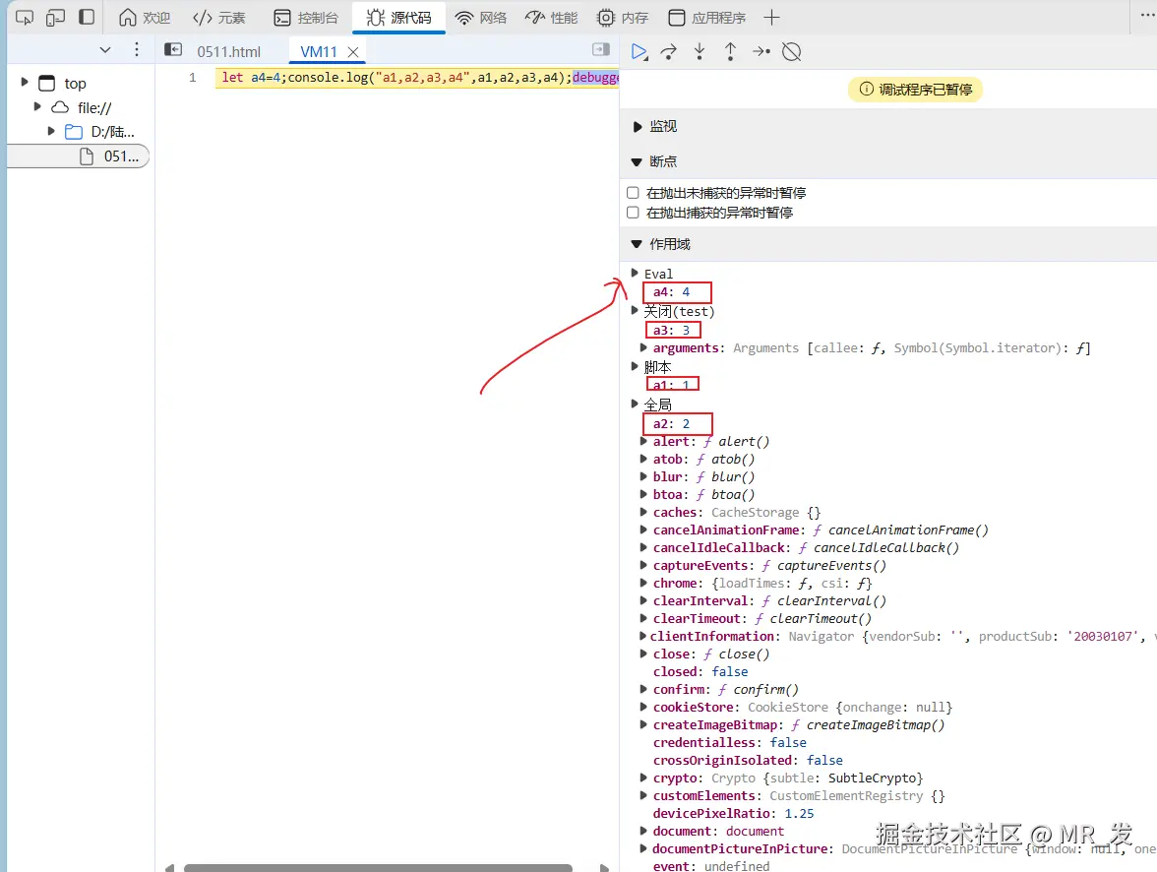1157x872 pixels.
Task: Expand the D:/陆... folder node
Action: click(x=51, y=132)
